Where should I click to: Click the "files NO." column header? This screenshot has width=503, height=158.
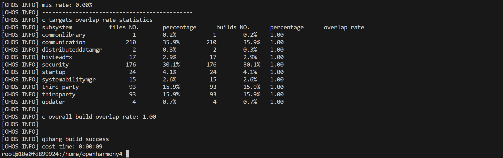[124, 27]
